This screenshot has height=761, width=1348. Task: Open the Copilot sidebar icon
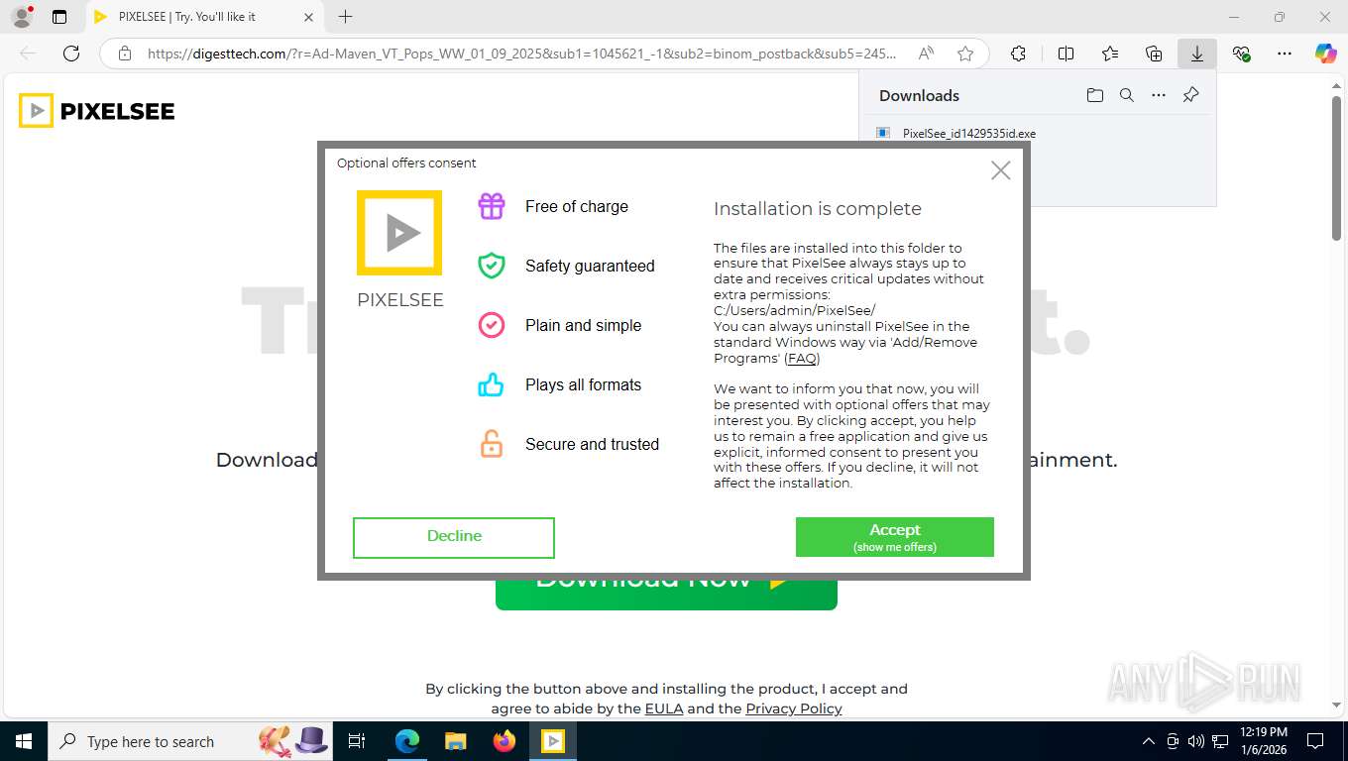click(1325, 54)
